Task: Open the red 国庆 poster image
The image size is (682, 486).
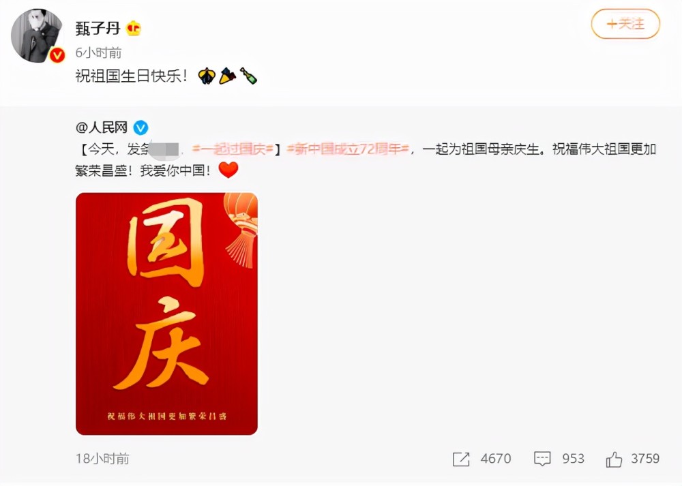Action: pyautogui.click(x=166, y=314)
